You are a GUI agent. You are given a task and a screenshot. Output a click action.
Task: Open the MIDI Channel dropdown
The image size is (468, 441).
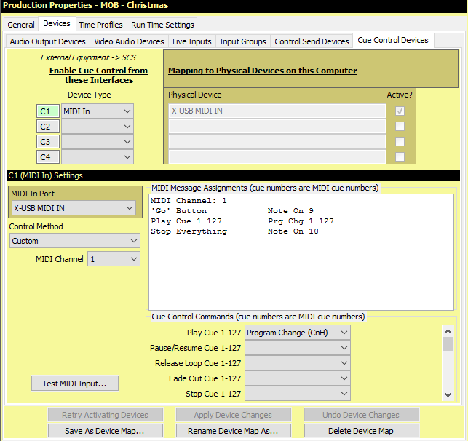(114, 259)
